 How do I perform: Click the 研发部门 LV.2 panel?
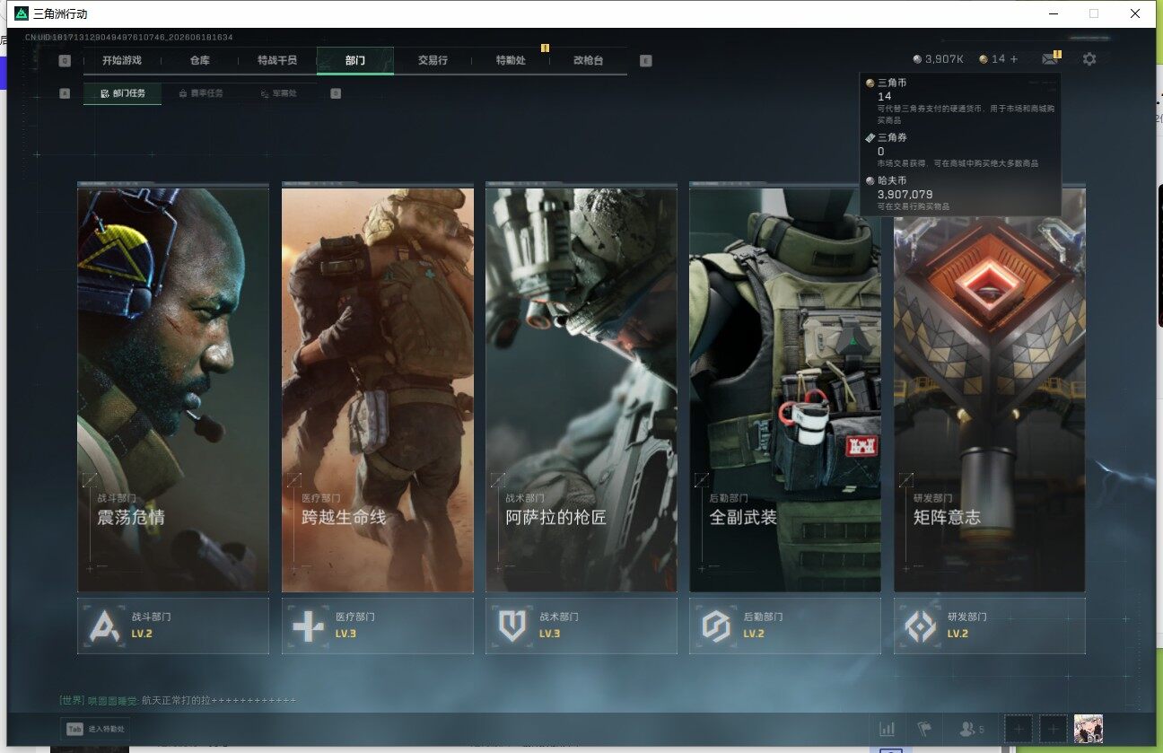pyautogui.click(x=990, y=626)
